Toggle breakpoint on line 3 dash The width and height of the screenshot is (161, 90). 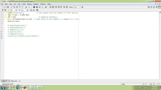(4, 17)
